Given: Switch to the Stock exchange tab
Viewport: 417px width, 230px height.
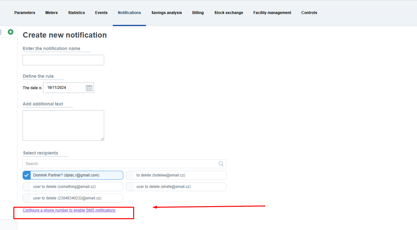Looking at the screenshot, I should [228, 13].
